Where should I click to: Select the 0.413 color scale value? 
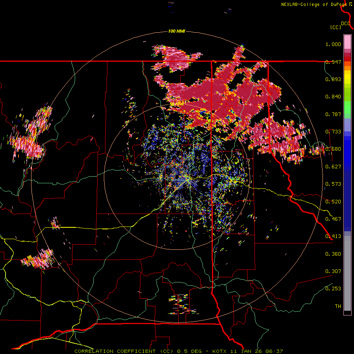click(333, 236)
